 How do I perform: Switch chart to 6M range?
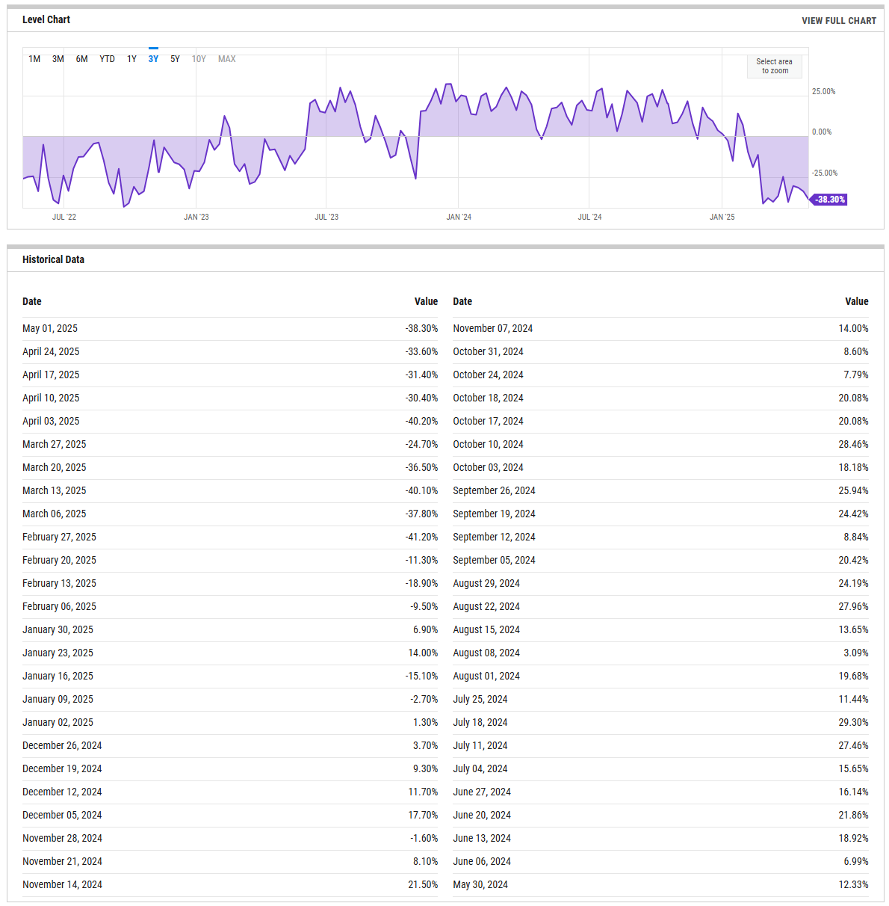tap(82, 59)
